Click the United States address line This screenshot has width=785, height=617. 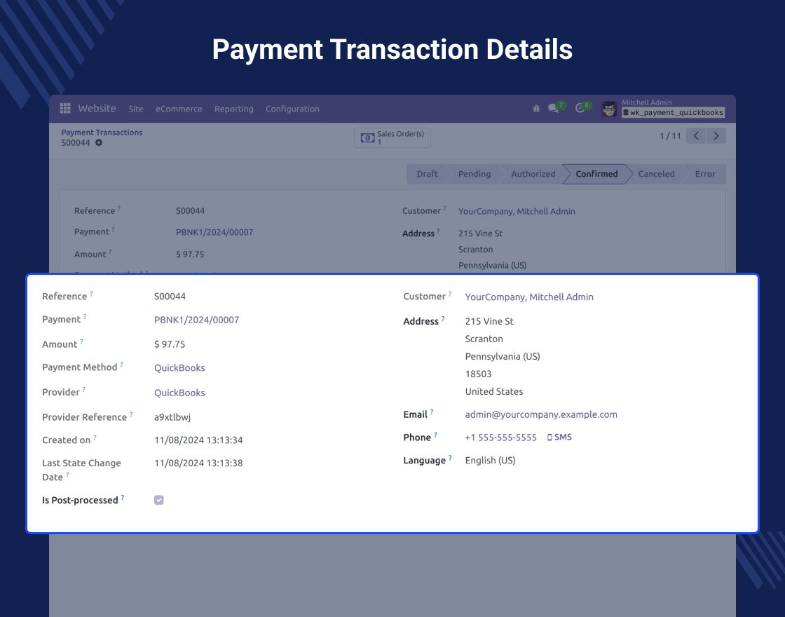pyautogui.click(x=494, y=392)
